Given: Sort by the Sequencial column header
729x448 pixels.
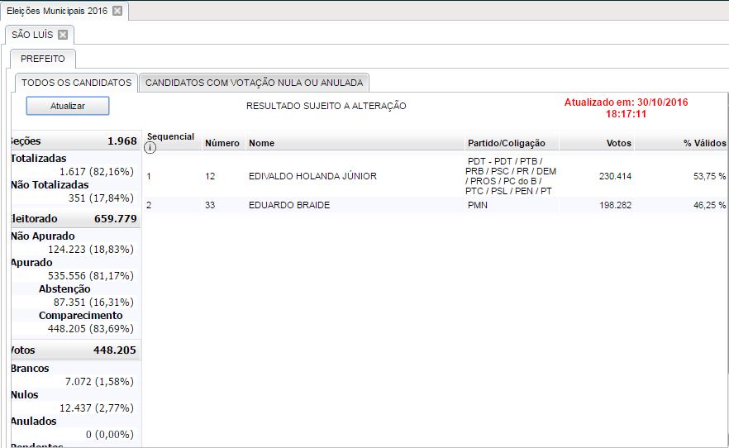Looking at the screenshot, I should click(170, 136).
